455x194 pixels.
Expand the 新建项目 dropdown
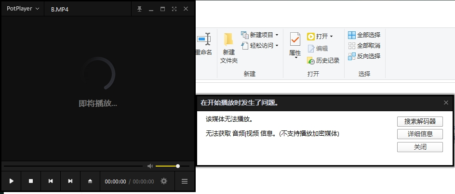click(277, 35)
